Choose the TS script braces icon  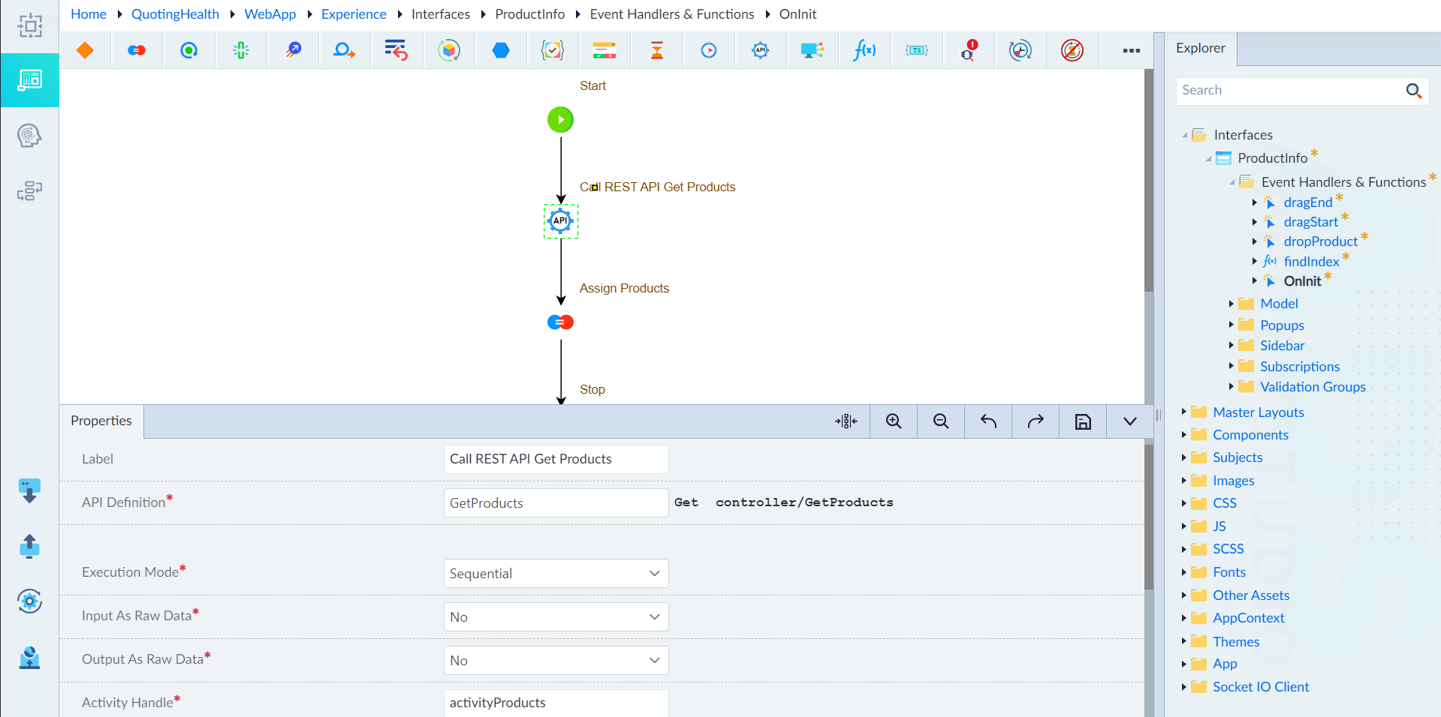coord(917,50)
